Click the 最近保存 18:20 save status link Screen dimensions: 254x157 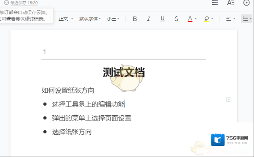24,3
